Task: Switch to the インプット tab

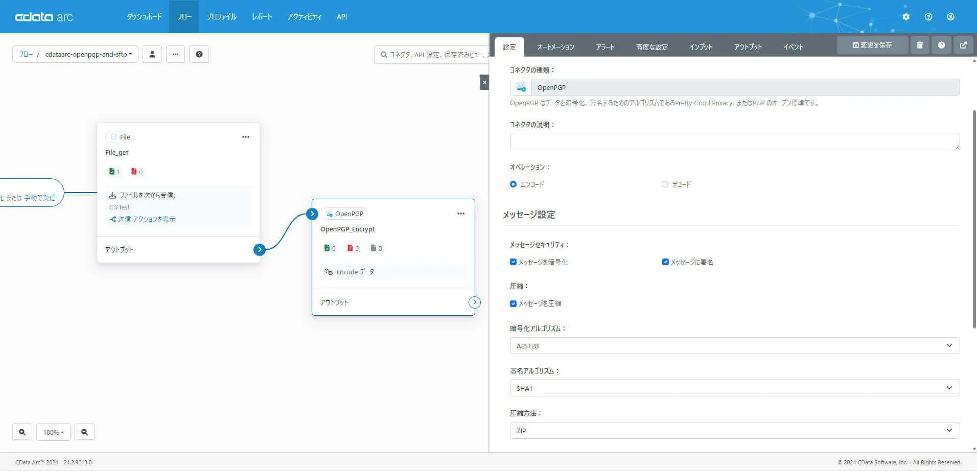Action: click(x=701, y=46)
